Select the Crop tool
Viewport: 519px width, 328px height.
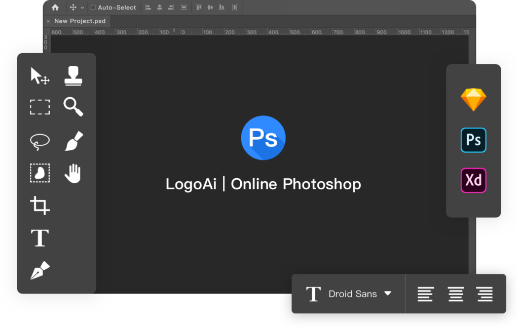point(40,205)
